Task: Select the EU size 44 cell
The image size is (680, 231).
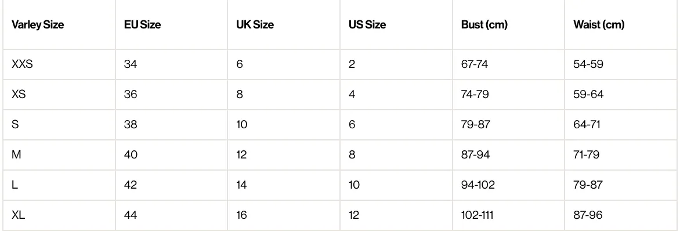Action: point(131,215)
